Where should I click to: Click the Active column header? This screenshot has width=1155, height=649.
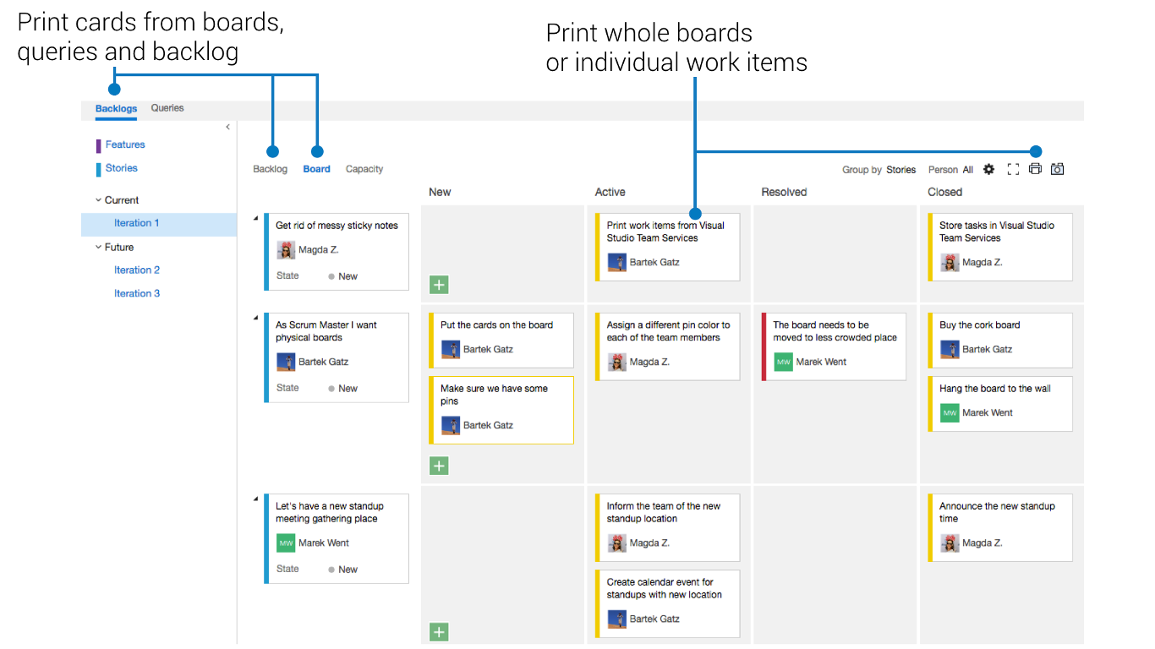click(610, 192)
